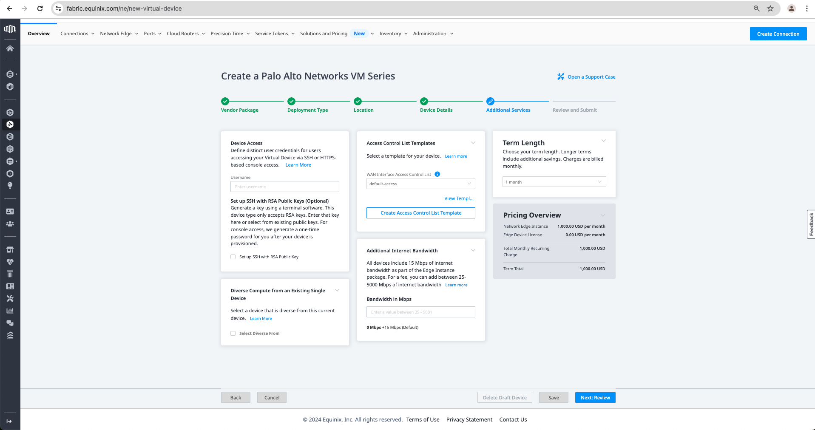Expand the sidebar with the arrow icon

(9, 421)
